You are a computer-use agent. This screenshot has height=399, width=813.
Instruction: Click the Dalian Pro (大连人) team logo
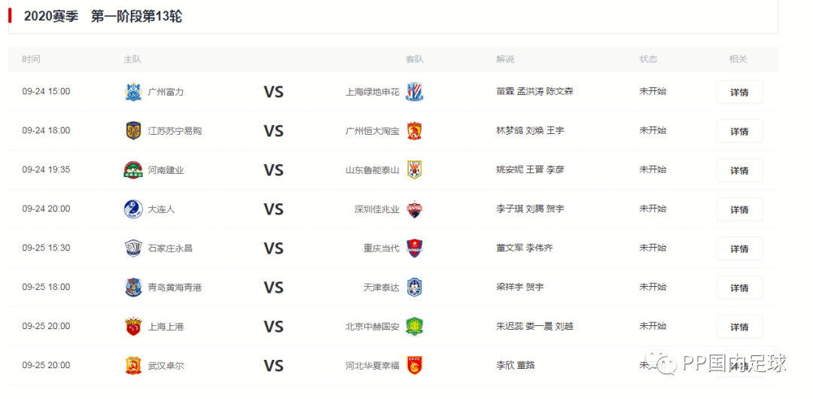coord(133,209)
